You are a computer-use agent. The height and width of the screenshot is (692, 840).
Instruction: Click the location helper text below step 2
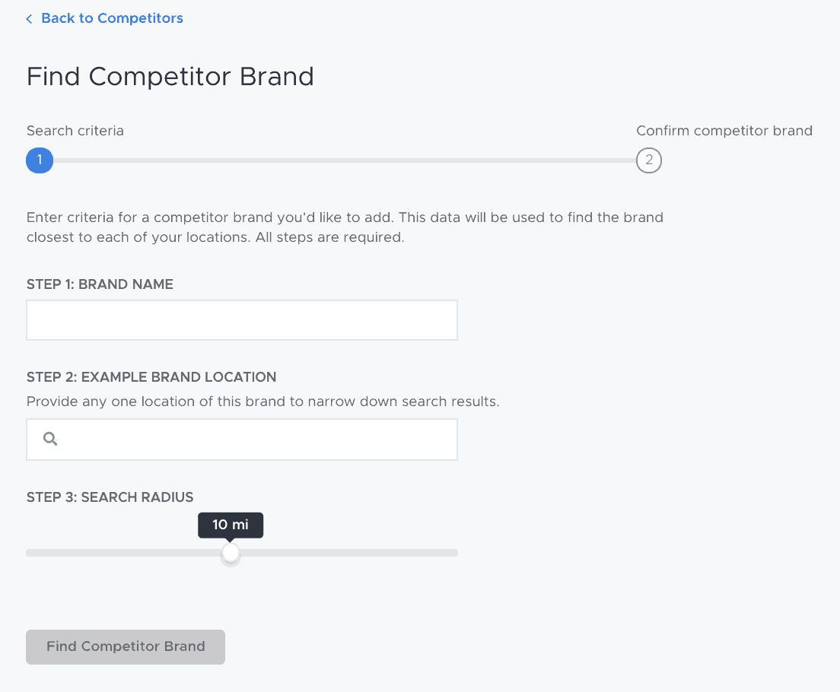tap(262, 402)
